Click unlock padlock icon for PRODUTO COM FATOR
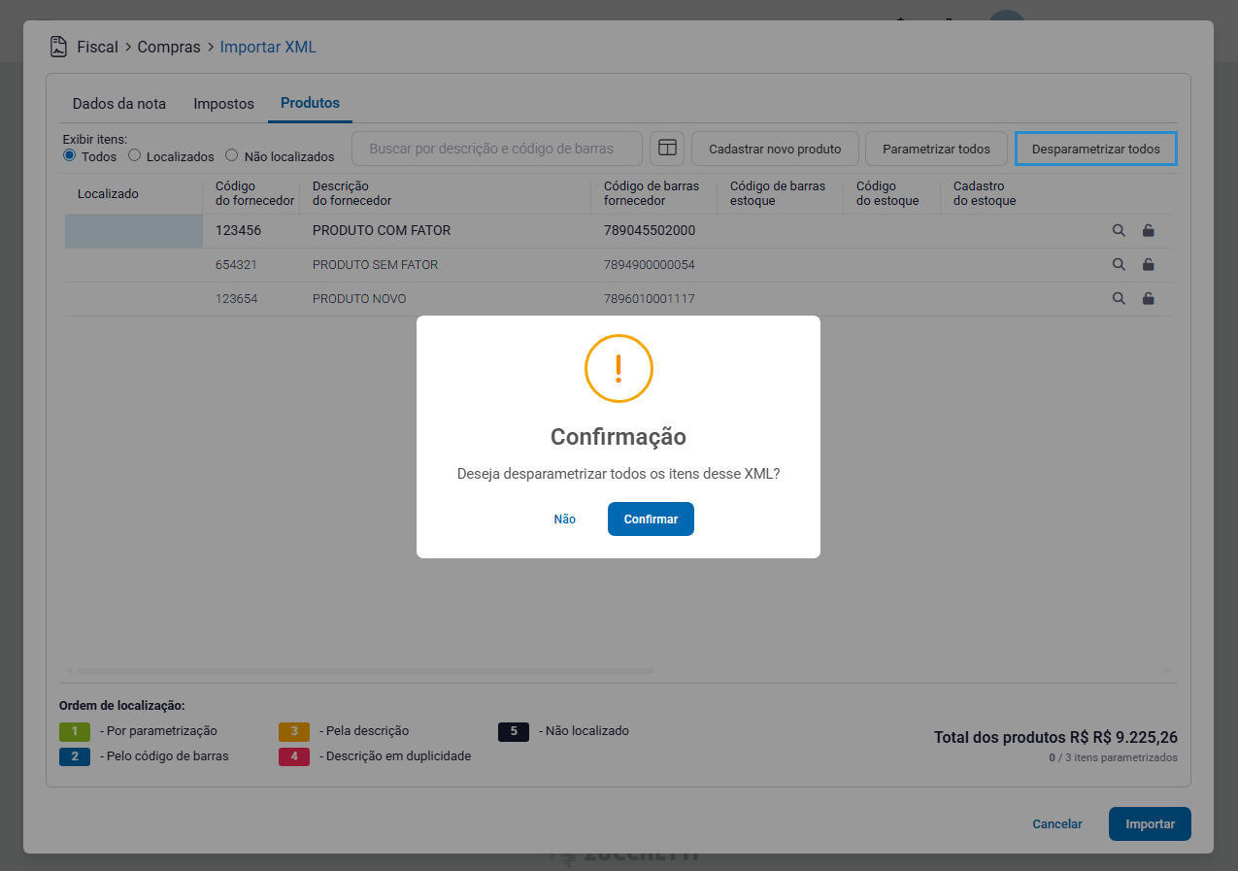The width and height of the screenshot is (1238, 871). pyautogui.click(x=1149, y=231)
